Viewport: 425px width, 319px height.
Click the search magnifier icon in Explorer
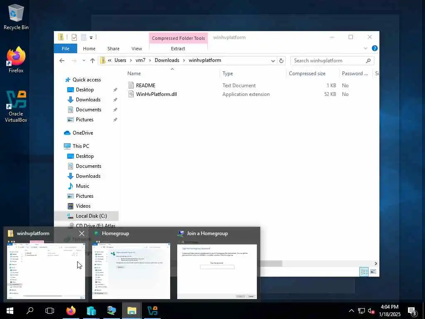pos(368,61)
